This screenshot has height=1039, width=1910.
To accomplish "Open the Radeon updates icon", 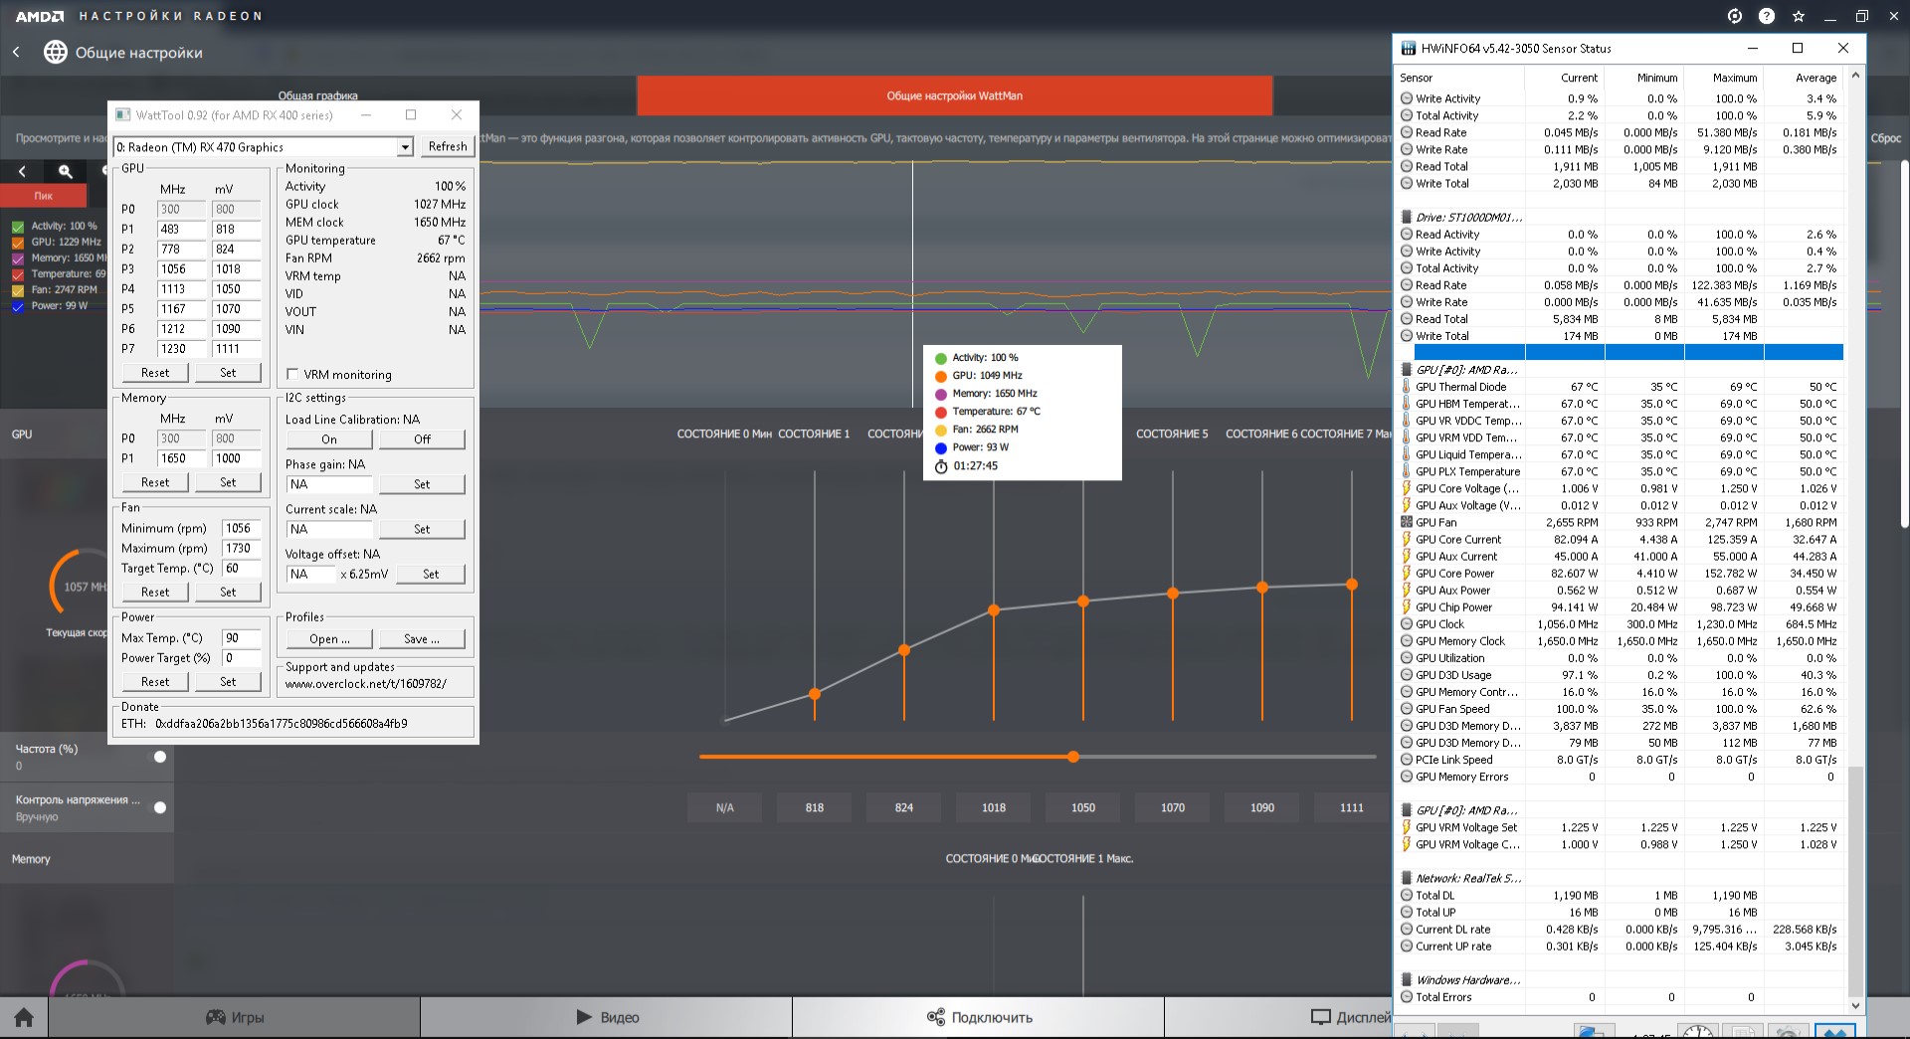I will [x=1735, y=16].
